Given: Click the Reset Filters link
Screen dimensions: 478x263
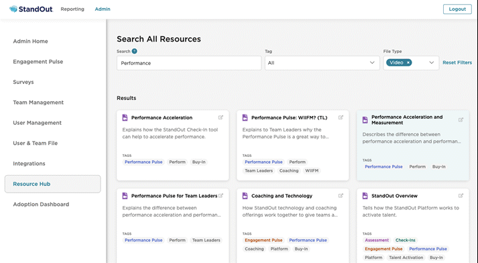Looking at the screenshot, I should coord(457,62).
